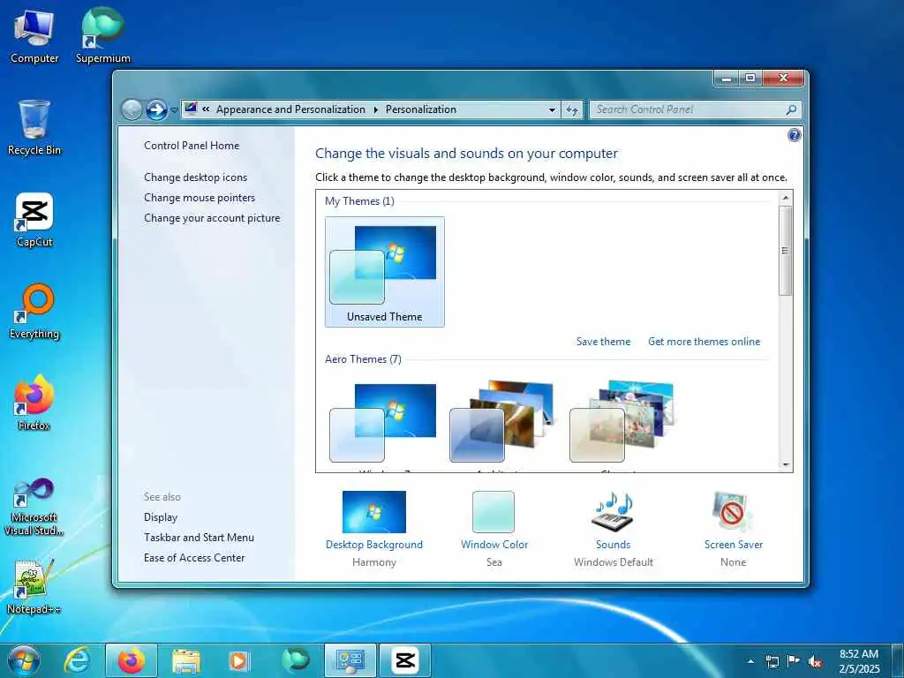Viewport: 904px width, 678px height.
Task: Select the Supermium desktop shortcut
Action: [102, 35]
